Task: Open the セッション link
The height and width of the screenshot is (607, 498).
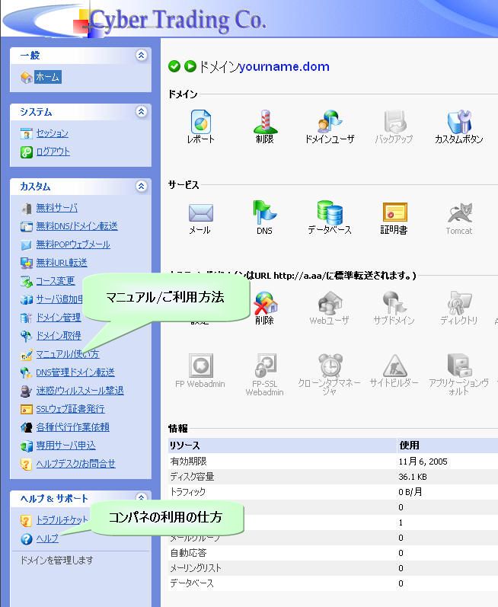Action: tap(52, 133)
